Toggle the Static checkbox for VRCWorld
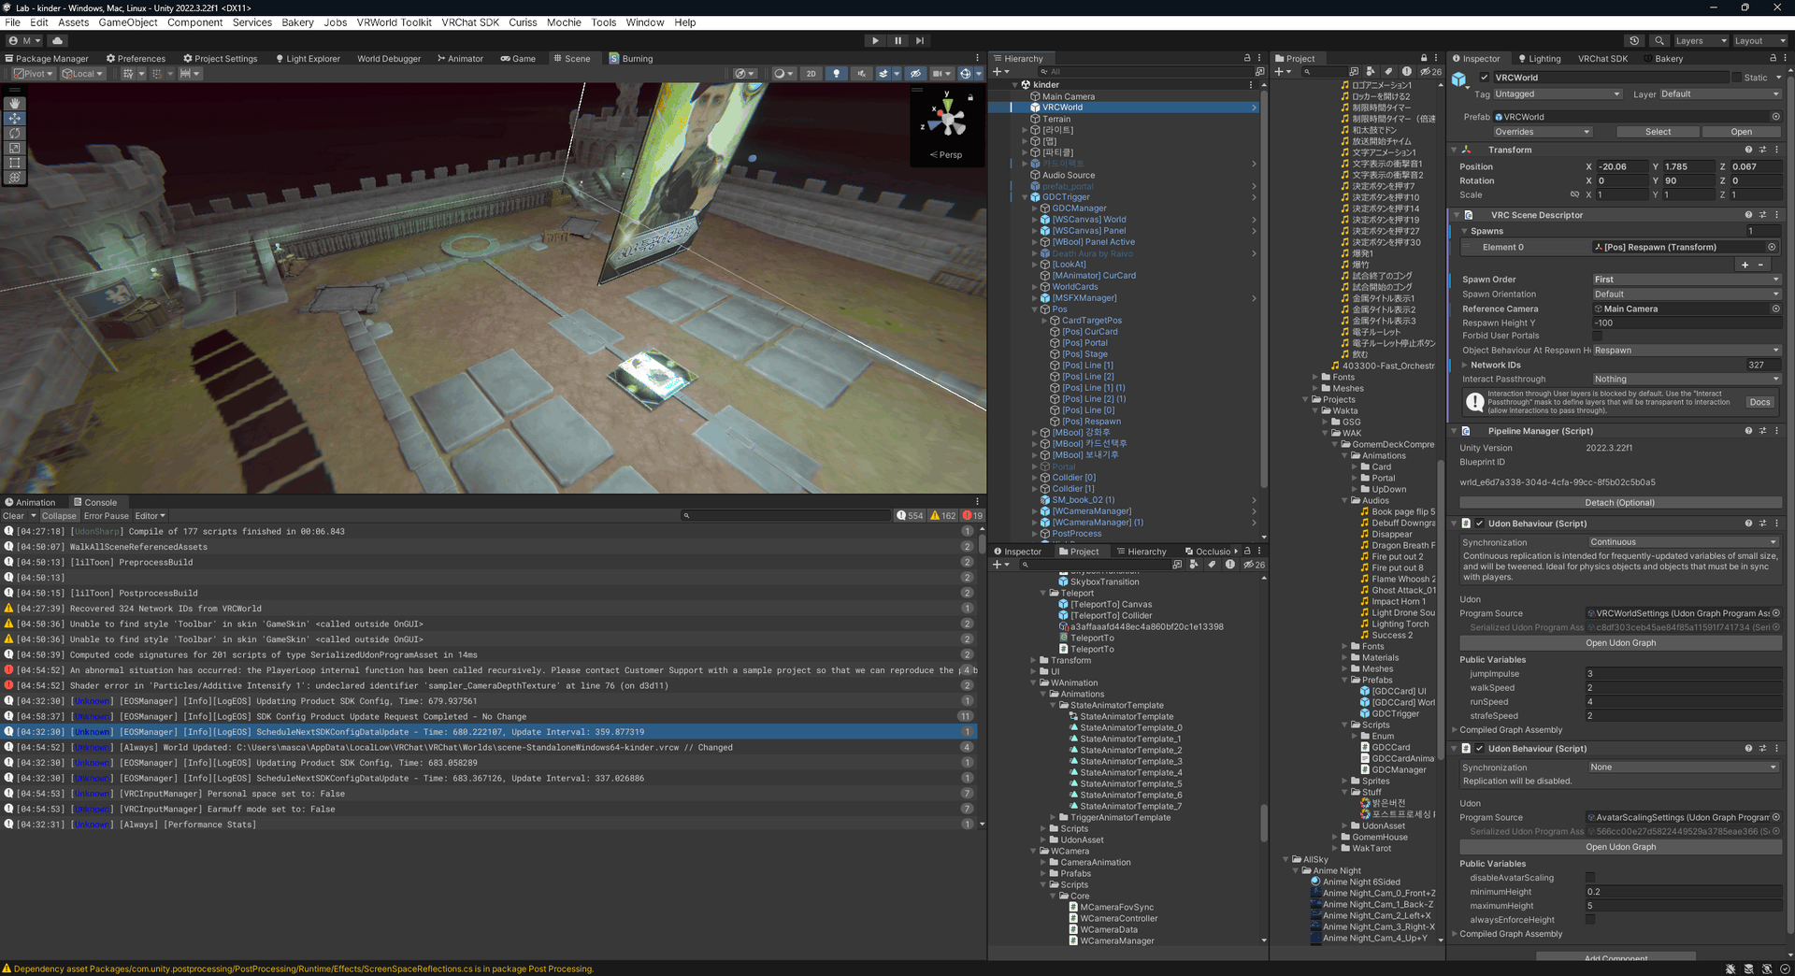This screenshot has height=976, width=1795. pyautogui.click(x=1736, y=78)
